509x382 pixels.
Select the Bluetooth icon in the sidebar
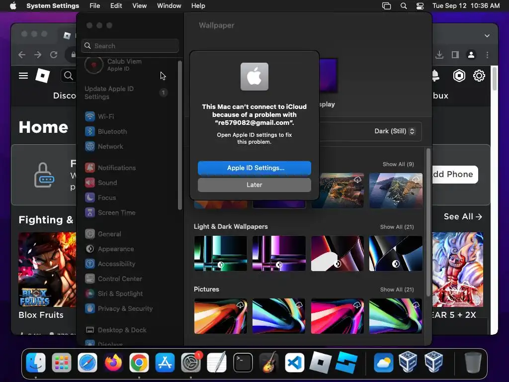90,131
